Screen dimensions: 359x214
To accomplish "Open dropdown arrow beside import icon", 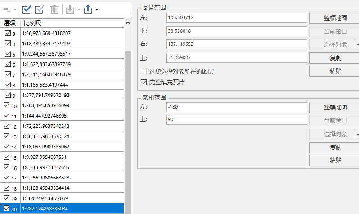I will (79, 9).
